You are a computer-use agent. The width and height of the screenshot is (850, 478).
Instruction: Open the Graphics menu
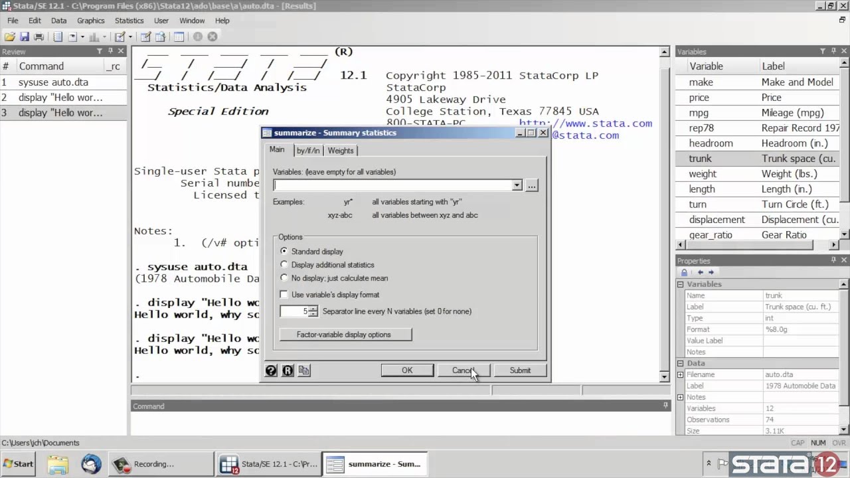pyautogui.click(x=91, y=21)
